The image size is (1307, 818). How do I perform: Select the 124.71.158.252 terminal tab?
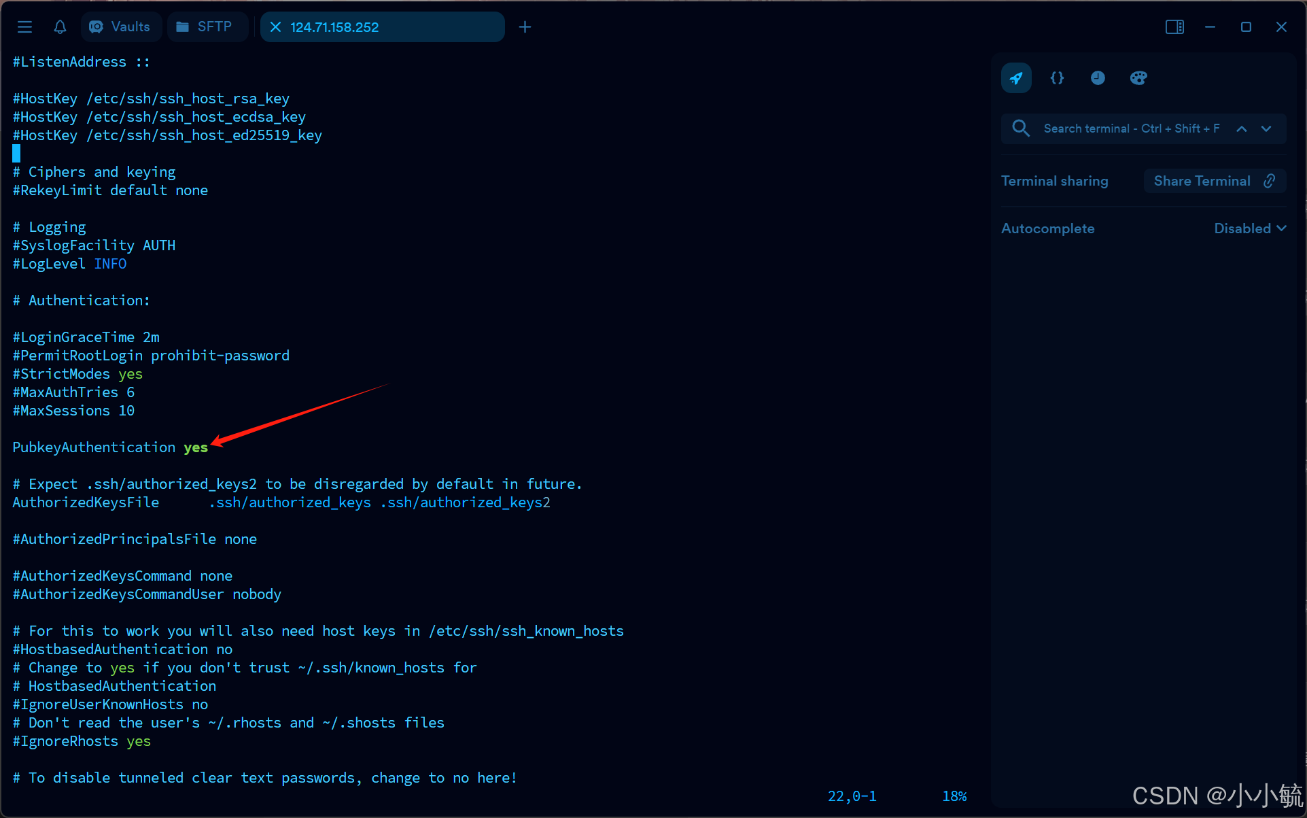click(381, 27)
